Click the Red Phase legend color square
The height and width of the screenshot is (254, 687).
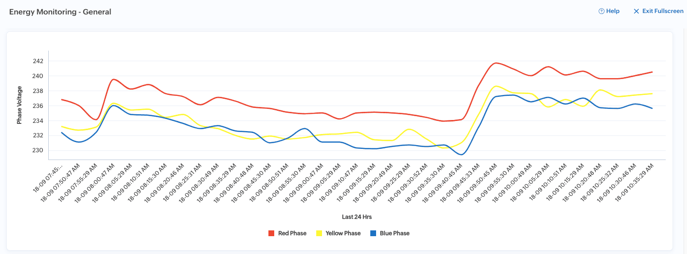(271, 233)
